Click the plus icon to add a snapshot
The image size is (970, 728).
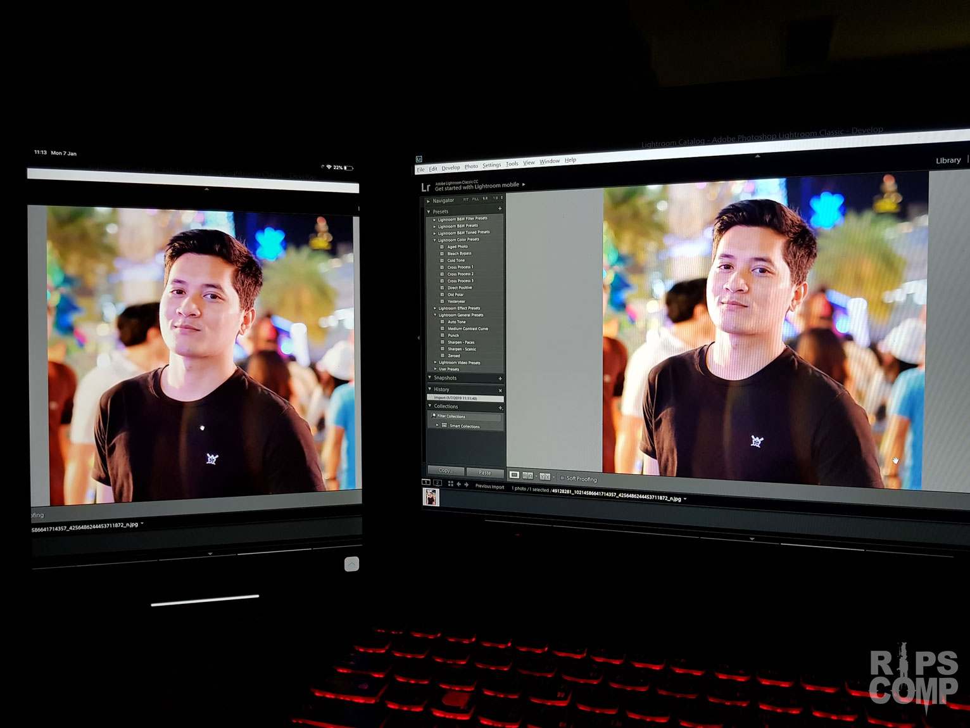point(500,379)
